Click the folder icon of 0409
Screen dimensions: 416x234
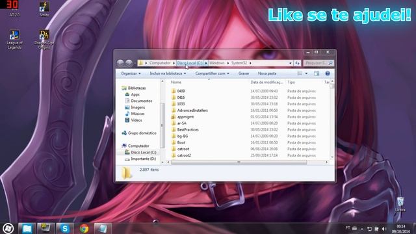pos(174,91)
